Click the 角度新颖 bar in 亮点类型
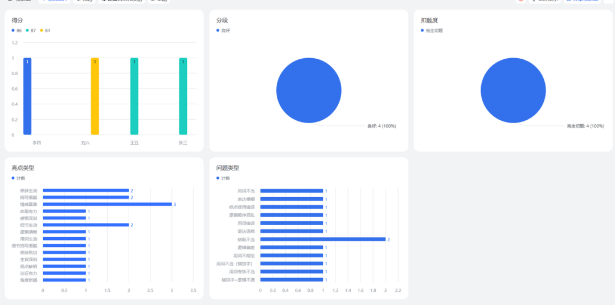 (64, 280)
